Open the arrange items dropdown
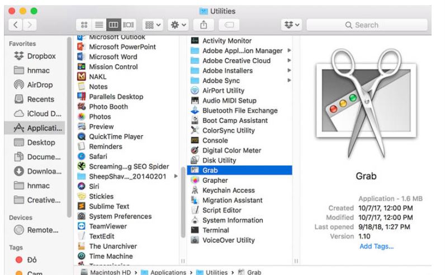This screenshot has height=275, width=445. coord(153,25)
